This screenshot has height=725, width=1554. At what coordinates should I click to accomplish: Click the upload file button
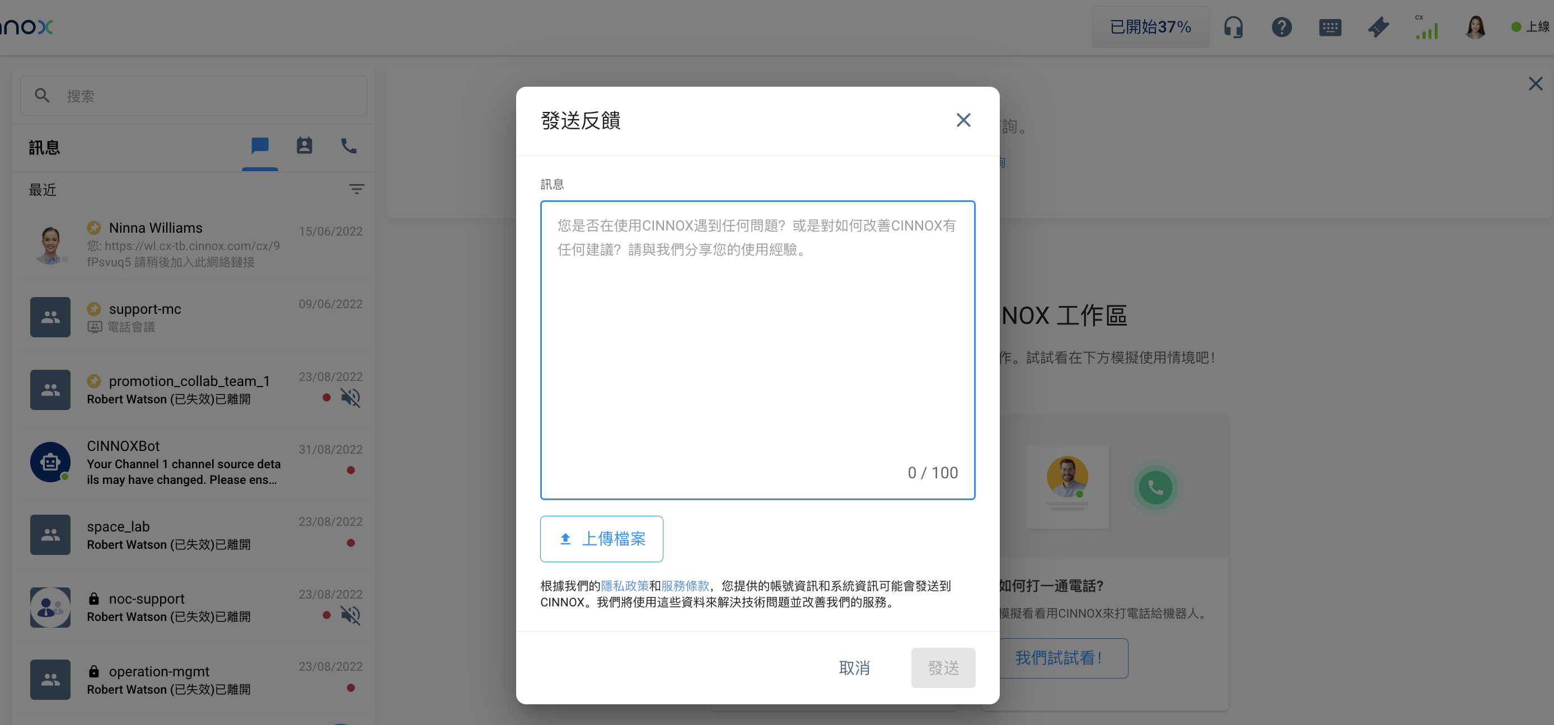click(601, 539)
